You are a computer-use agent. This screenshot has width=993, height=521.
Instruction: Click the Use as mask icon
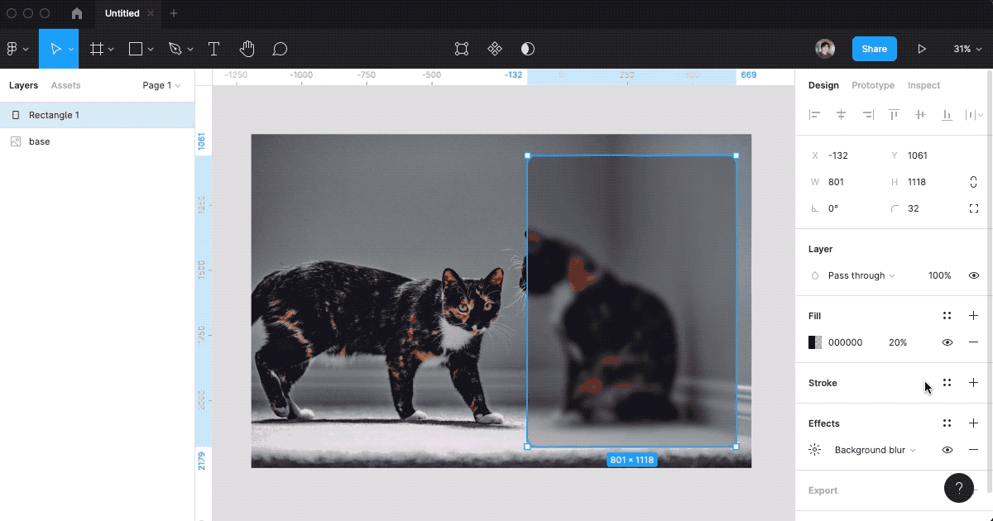[x=527, y=49]
